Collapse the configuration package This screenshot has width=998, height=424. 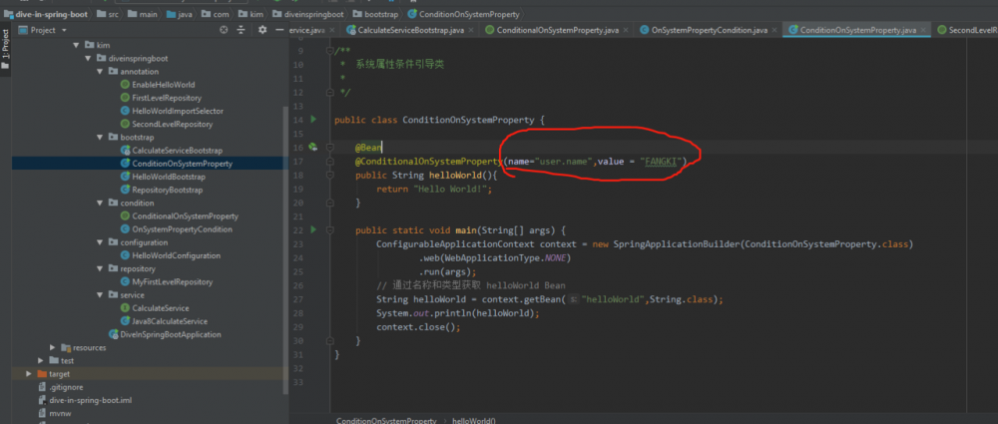pos(99,242)
